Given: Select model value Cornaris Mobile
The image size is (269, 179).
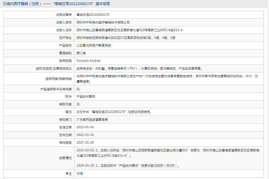Looking at the screenshot, I should tap(88, 61).
